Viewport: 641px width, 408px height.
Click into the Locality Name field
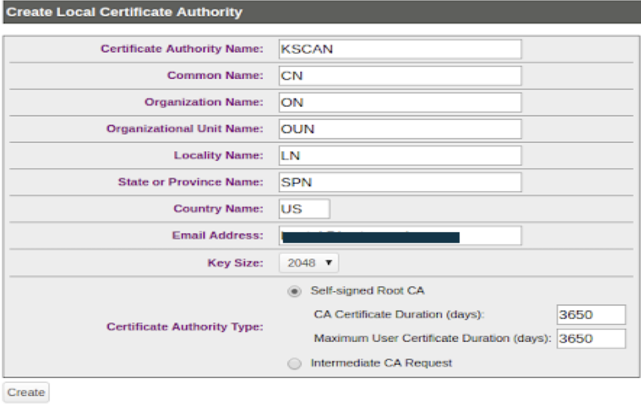coord(400,156)
